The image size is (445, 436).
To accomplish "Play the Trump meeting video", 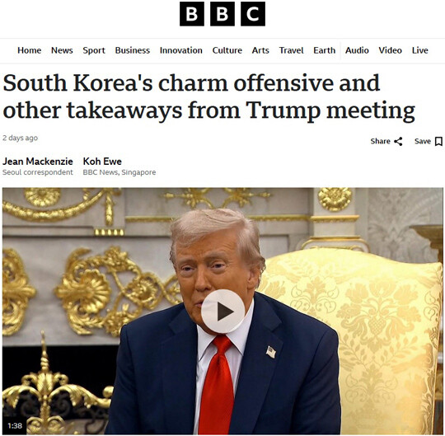I will pyautogui.click(x=222, y=311).
